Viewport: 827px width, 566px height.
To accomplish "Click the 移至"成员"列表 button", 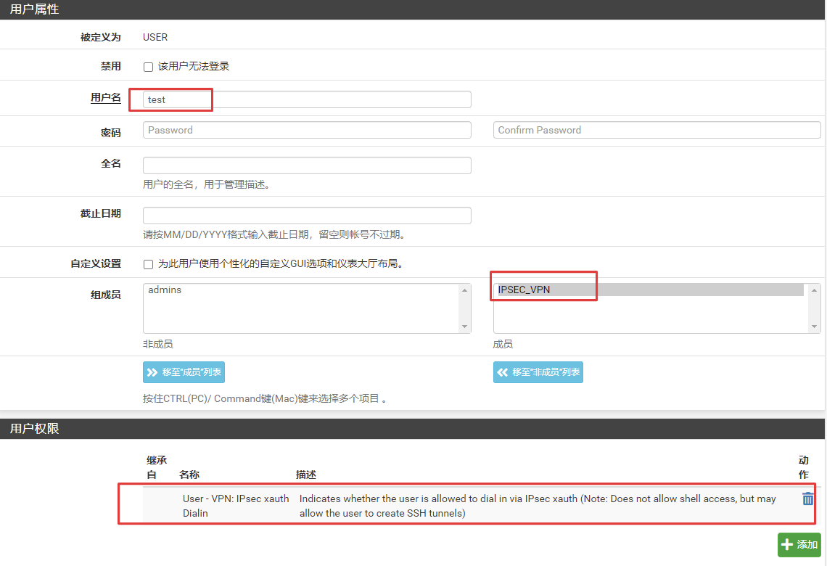I will click(184, 372).
